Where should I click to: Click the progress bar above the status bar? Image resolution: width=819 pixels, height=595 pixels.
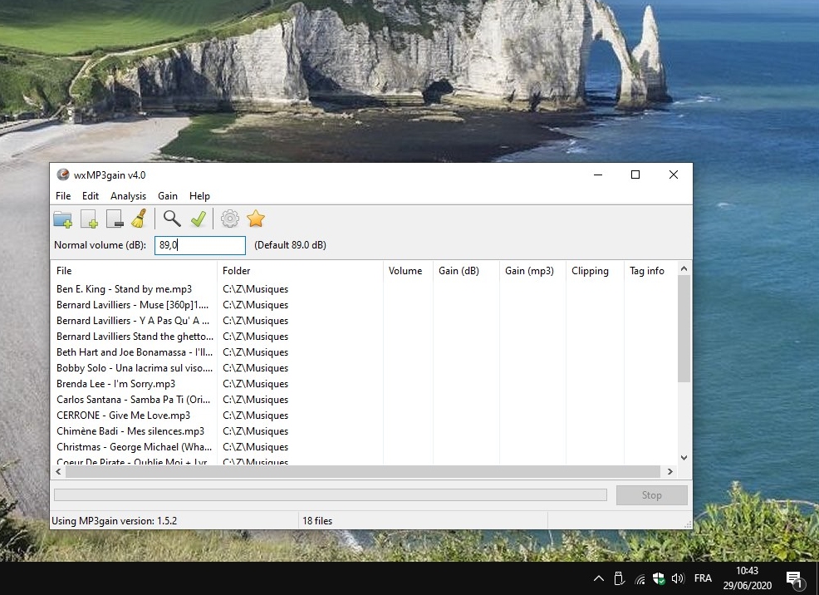pos(331,494)
